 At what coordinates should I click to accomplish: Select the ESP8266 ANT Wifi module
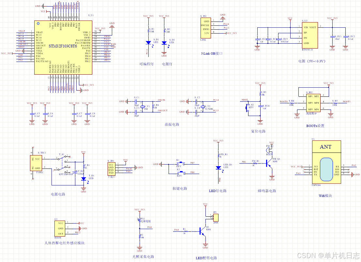click(326, 162)
